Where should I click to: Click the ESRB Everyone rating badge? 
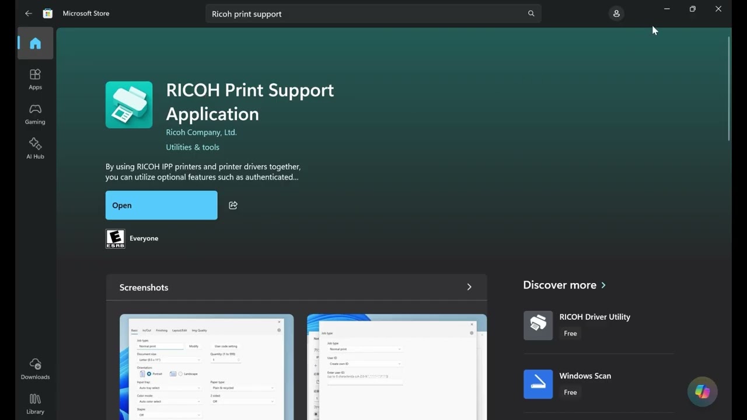coord(115,239)
